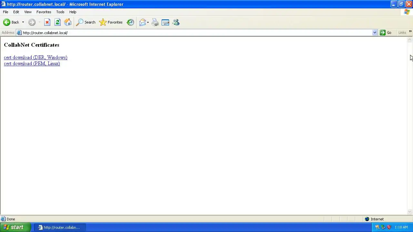Click the scrollbar up arrow
This screenshot has width=413, height=232.
point(410,40)
